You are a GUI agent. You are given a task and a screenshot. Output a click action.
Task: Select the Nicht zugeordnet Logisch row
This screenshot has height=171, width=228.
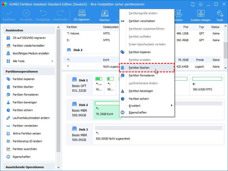142,67
